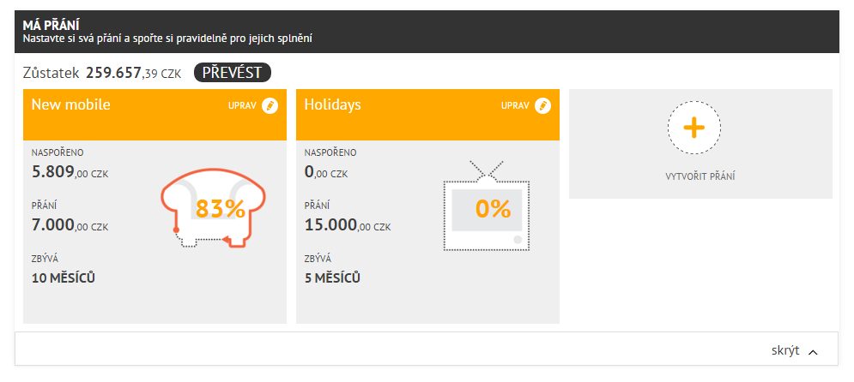Click the PŘEVÉST transfer button
The width and height of the screenshot is (854, 382).
[232, 72]
